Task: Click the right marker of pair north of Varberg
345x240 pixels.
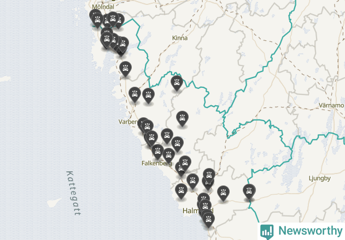Action: (x=148, y=96)
